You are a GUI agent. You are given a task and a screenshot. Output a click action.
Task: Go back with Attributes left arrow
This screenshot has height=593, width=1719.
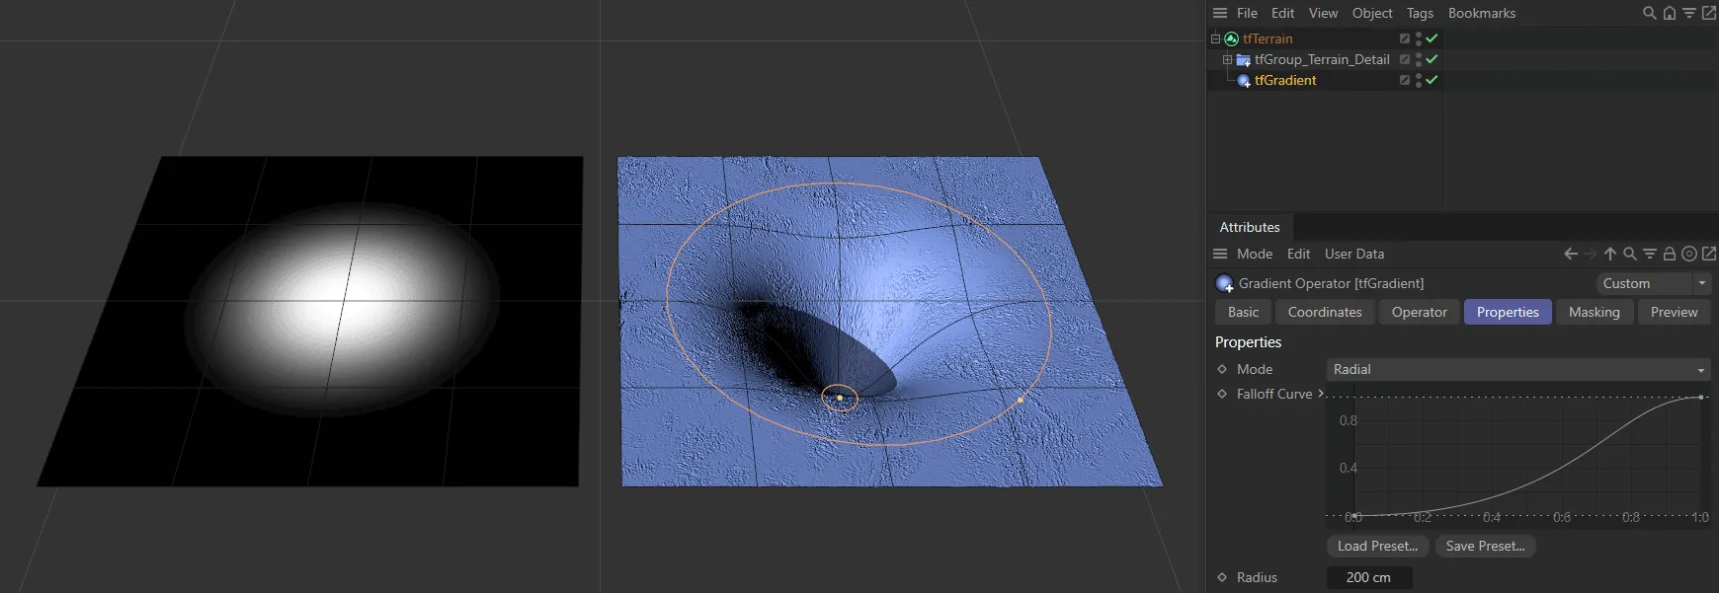tap(1571, 254)
